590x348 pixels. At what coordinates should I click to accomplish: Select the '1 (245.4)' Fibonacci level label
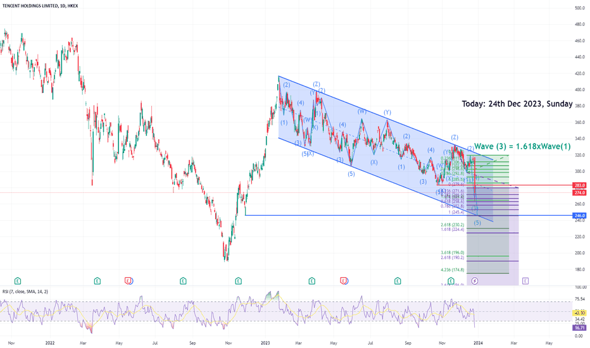tap(456, 212)
